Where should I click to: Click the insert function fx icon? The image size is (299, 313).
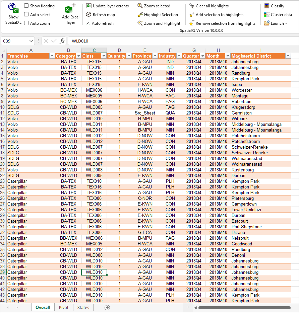click(62, 41)
